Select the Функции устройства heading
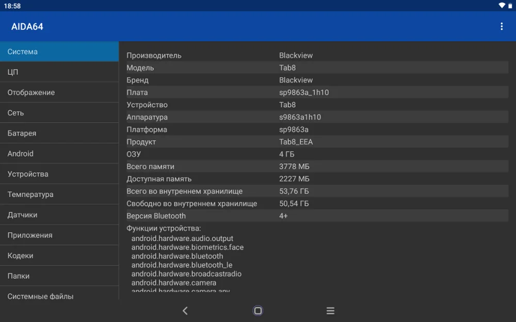Screen dimensions: 516x322 tap(164, 228)
